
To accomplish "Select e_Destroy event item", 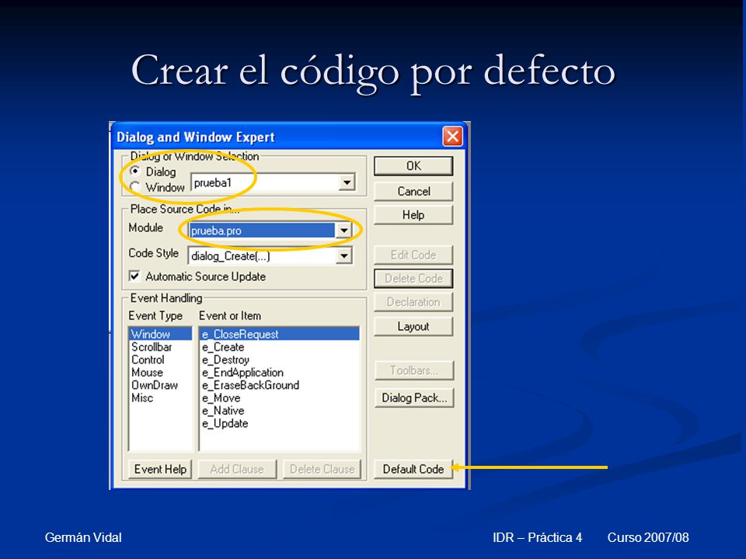I will (x=280, y=359).
